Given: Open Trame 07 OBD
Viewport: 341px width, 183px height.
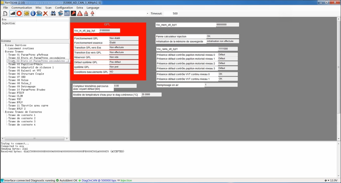Looking at the screenshot, I should pyautogui.click(x=17, y=77).
